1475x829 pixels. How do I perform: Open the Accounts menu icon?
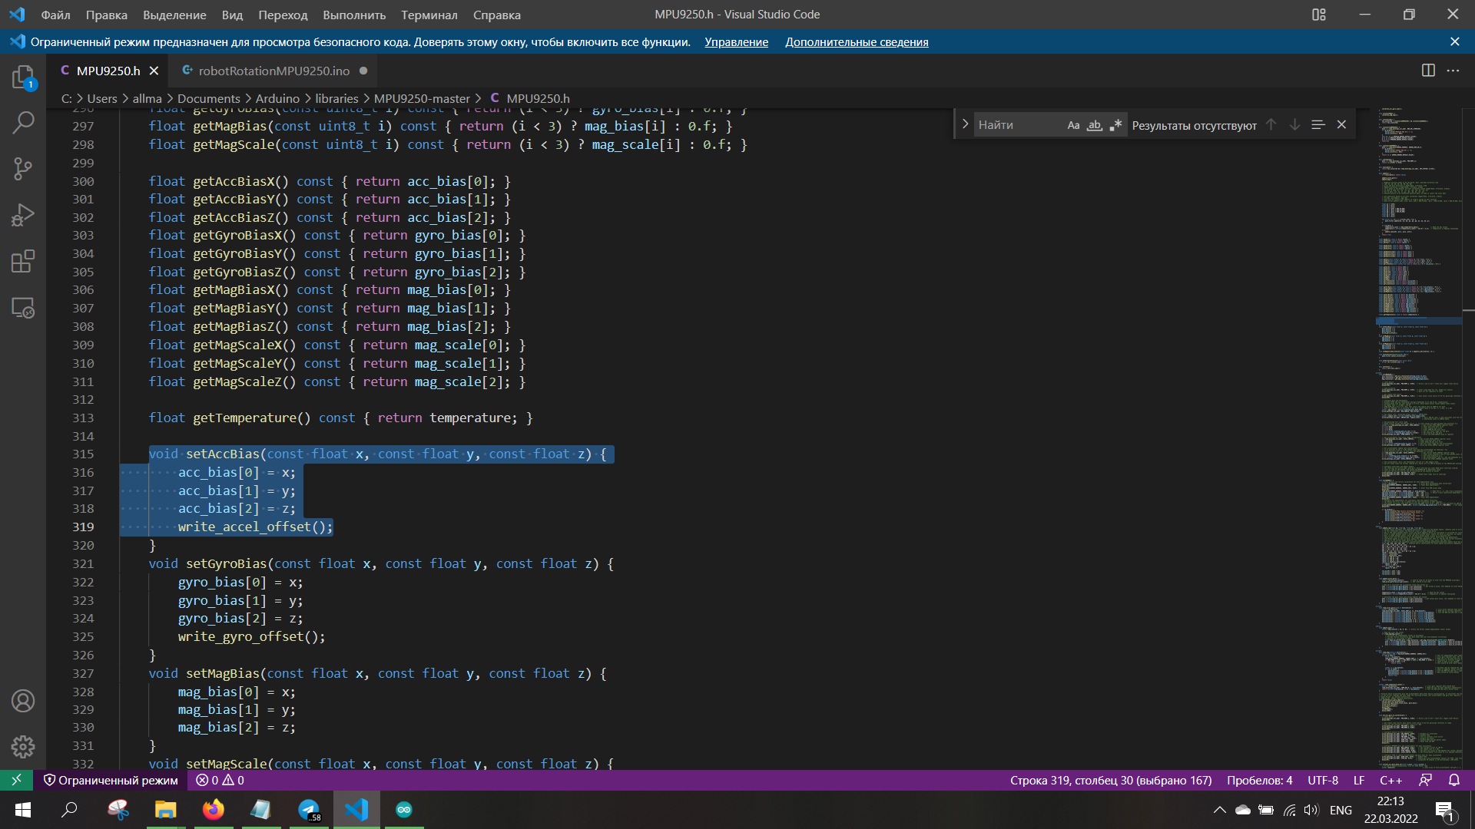[x=23, y=701]
